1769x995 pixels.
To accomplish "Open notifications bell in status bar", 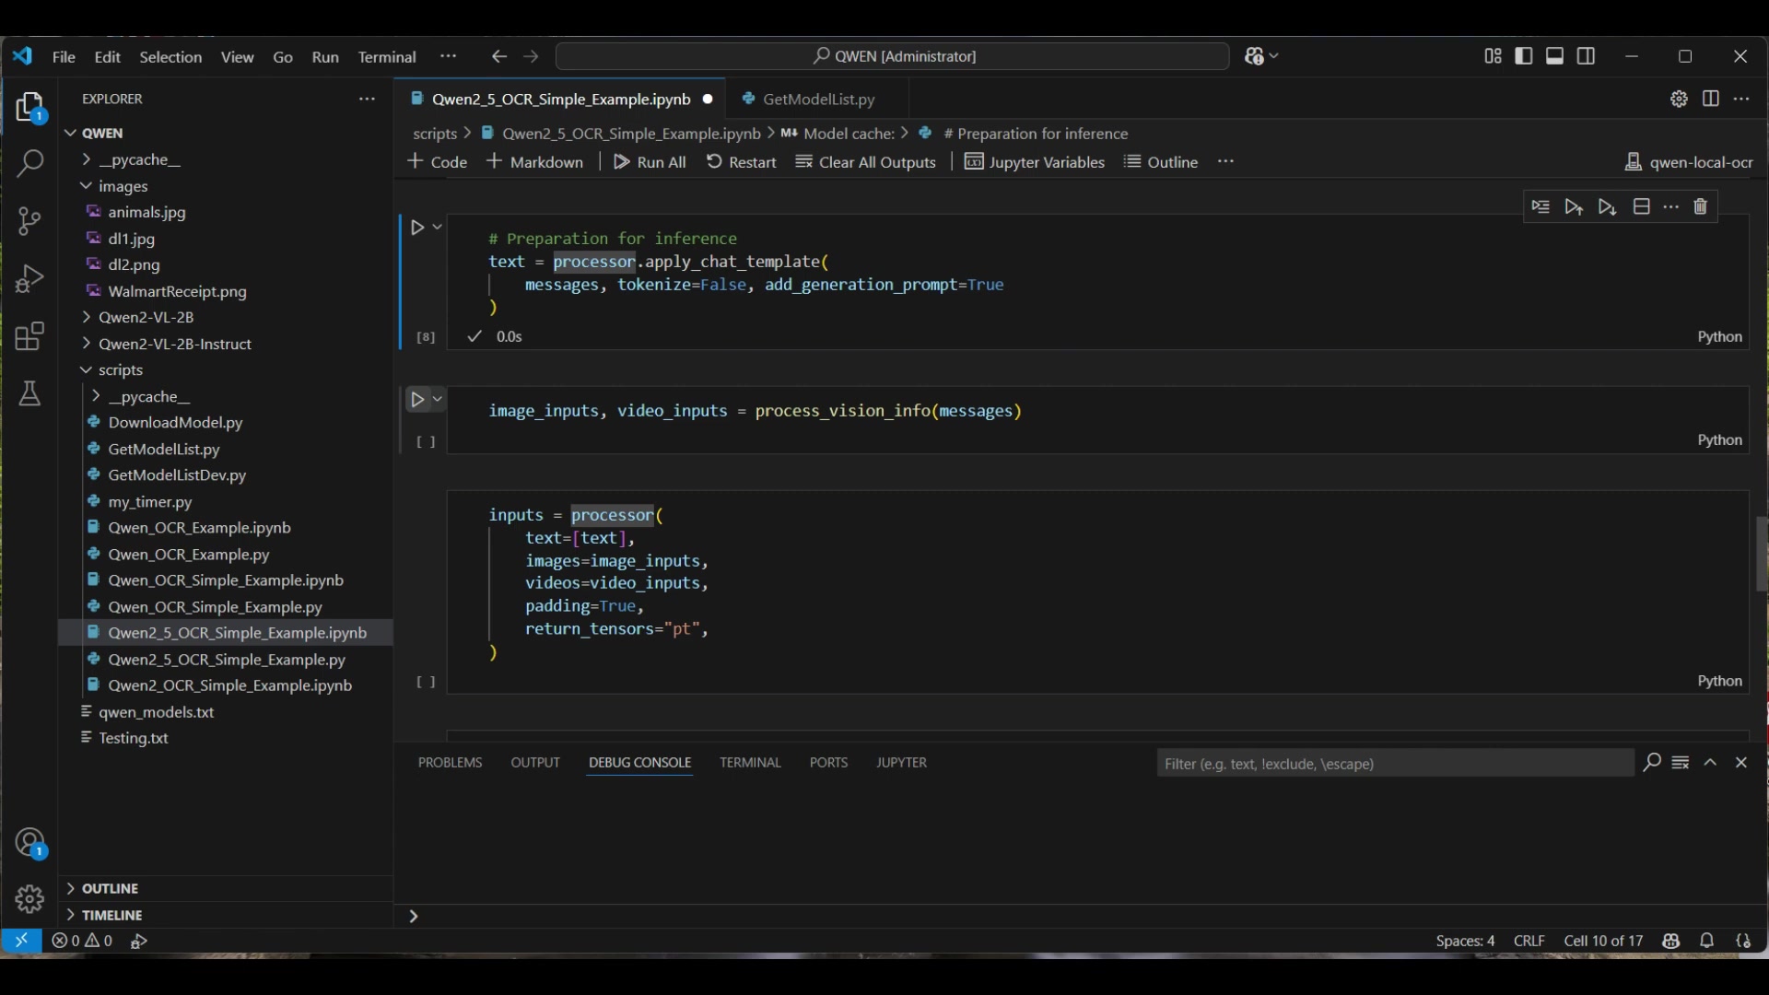I will coord(1706,941).
